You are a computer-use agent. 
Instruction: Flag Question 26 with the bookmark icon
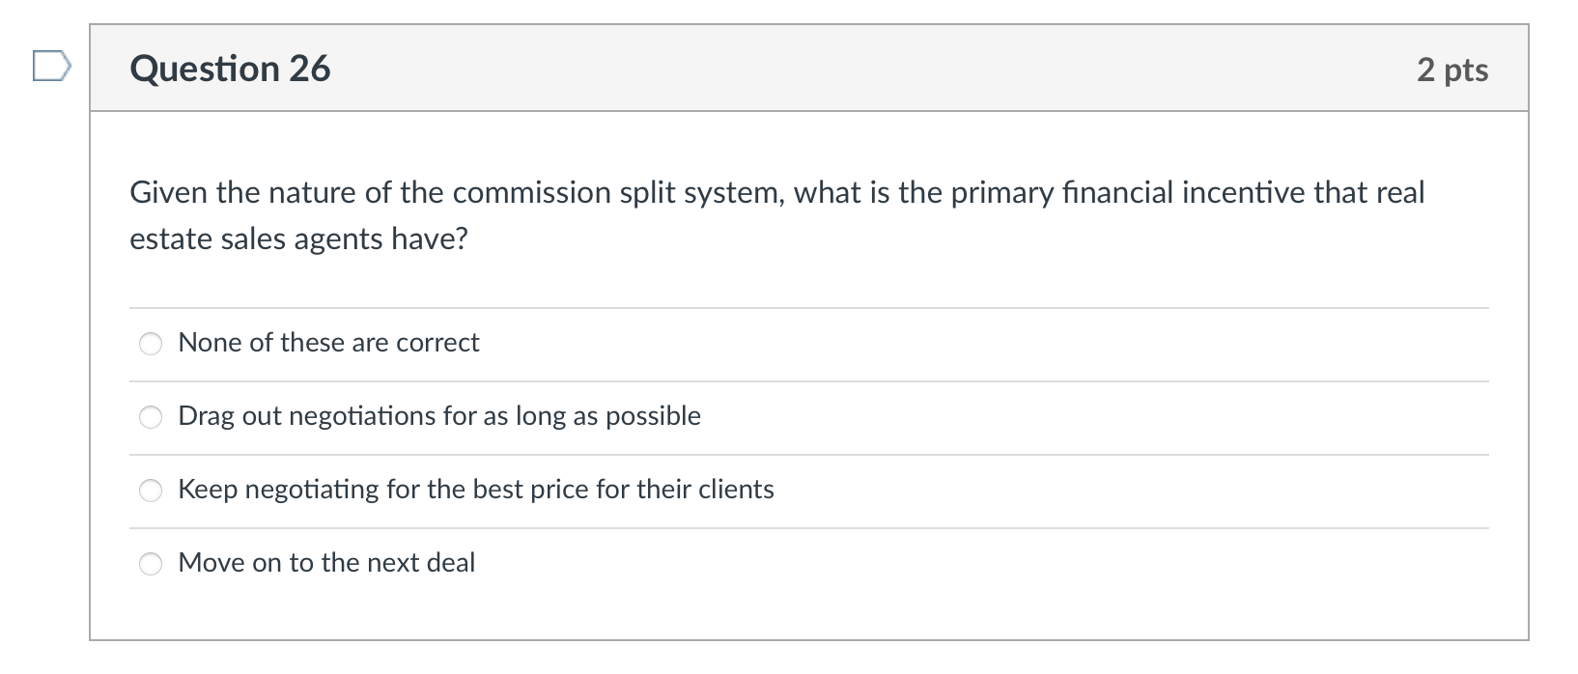click(x=51, y=67)
